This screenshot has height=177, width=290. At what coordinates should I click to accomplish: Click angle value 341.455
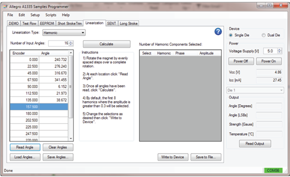pos(54,80)
